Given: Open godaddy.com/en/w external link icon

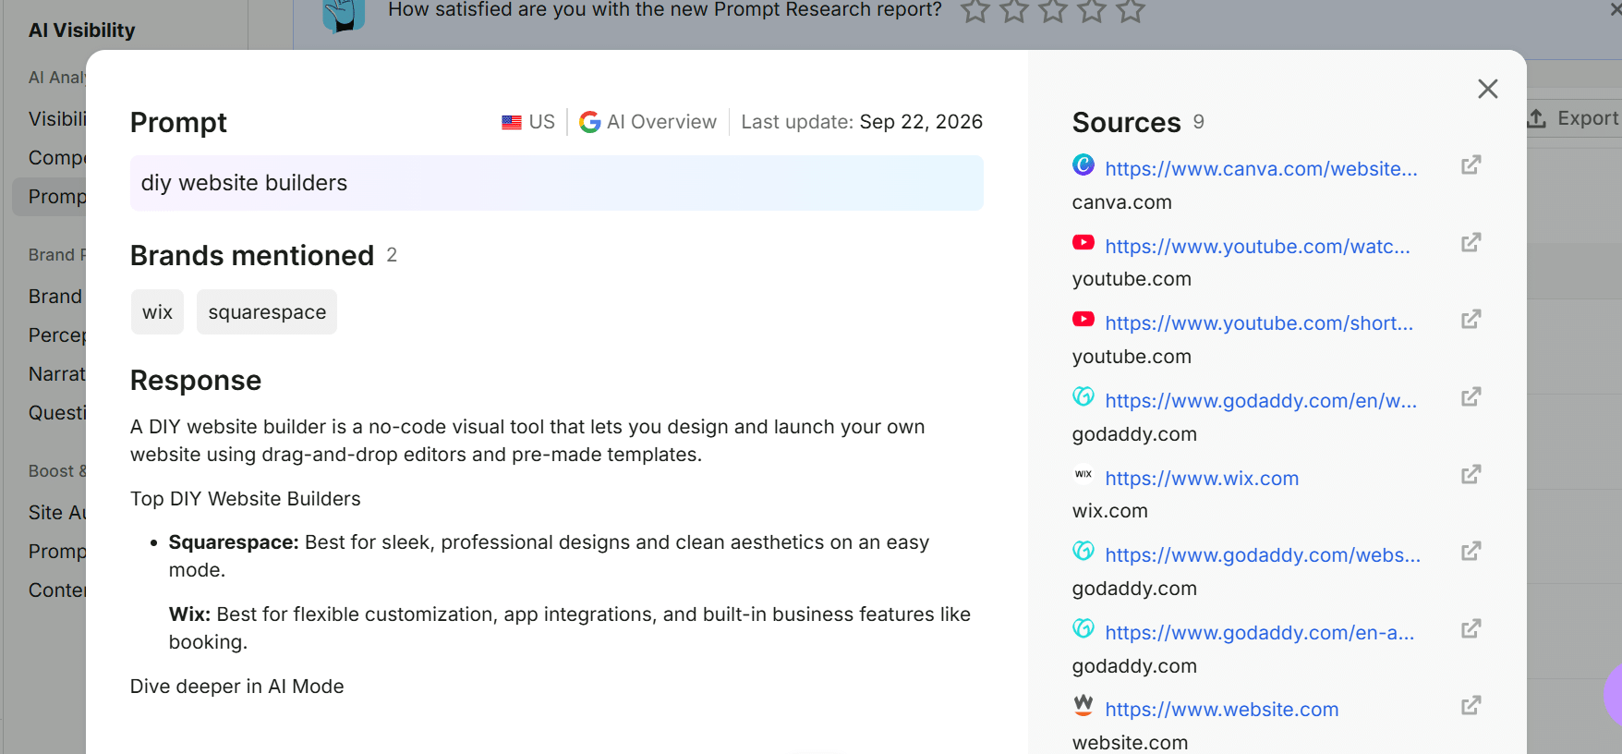Looking at the screenshot, I should click(1471, 397).
